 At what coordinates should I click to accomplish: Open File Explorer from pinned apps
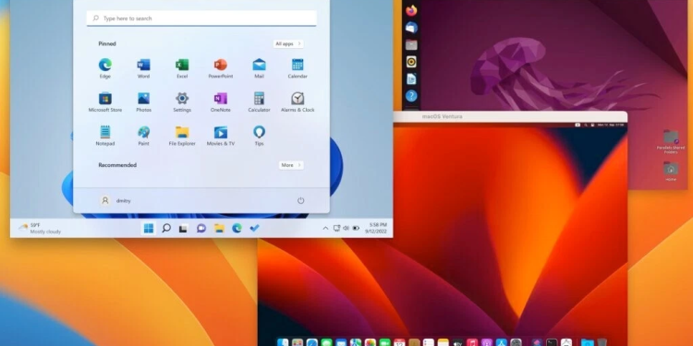[x=182, y=136]
